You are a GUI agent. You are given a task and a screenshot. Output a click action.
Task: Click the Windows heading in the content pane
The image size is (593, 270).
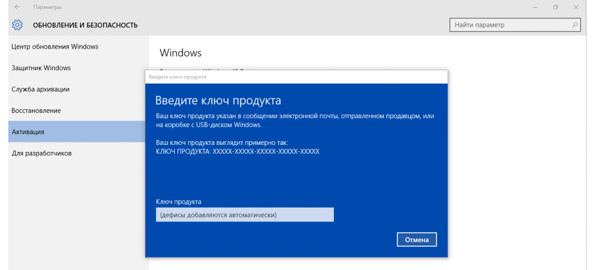181,53
